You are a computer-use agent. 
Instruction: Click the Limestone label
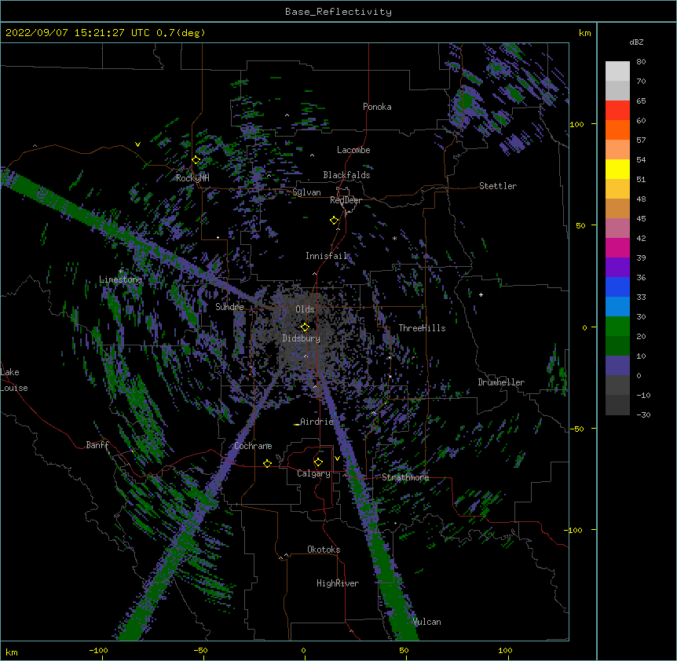(x=120, y=279)
